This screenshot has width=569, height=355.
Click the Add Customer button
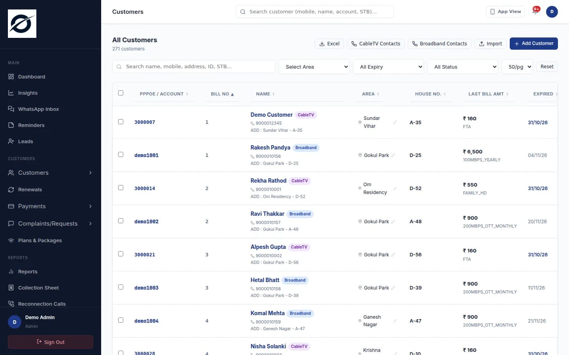tap(534, 43)
